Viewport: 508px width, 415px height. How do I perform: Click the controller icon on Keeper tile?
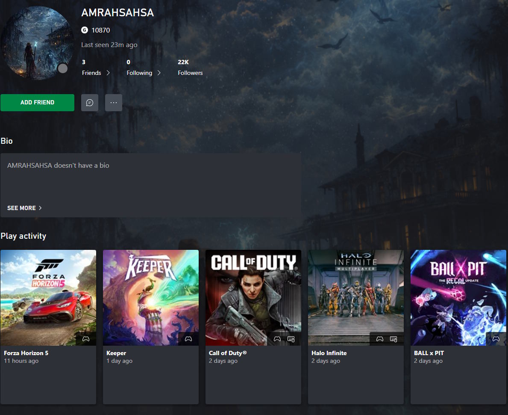(188, 339)
